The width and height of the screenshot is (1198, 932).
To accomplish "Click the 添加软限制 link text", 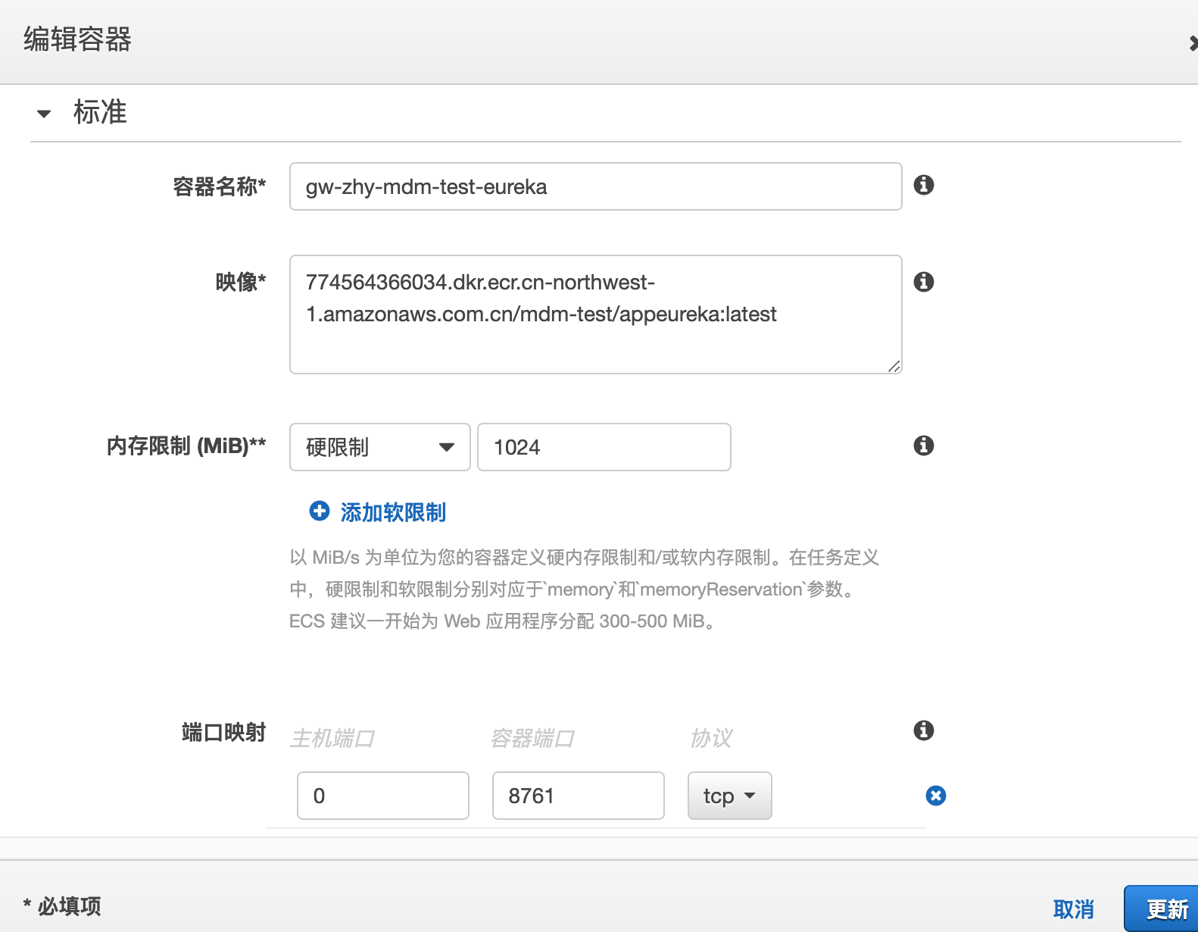I will pyautogui.click(x=393, y=512).
